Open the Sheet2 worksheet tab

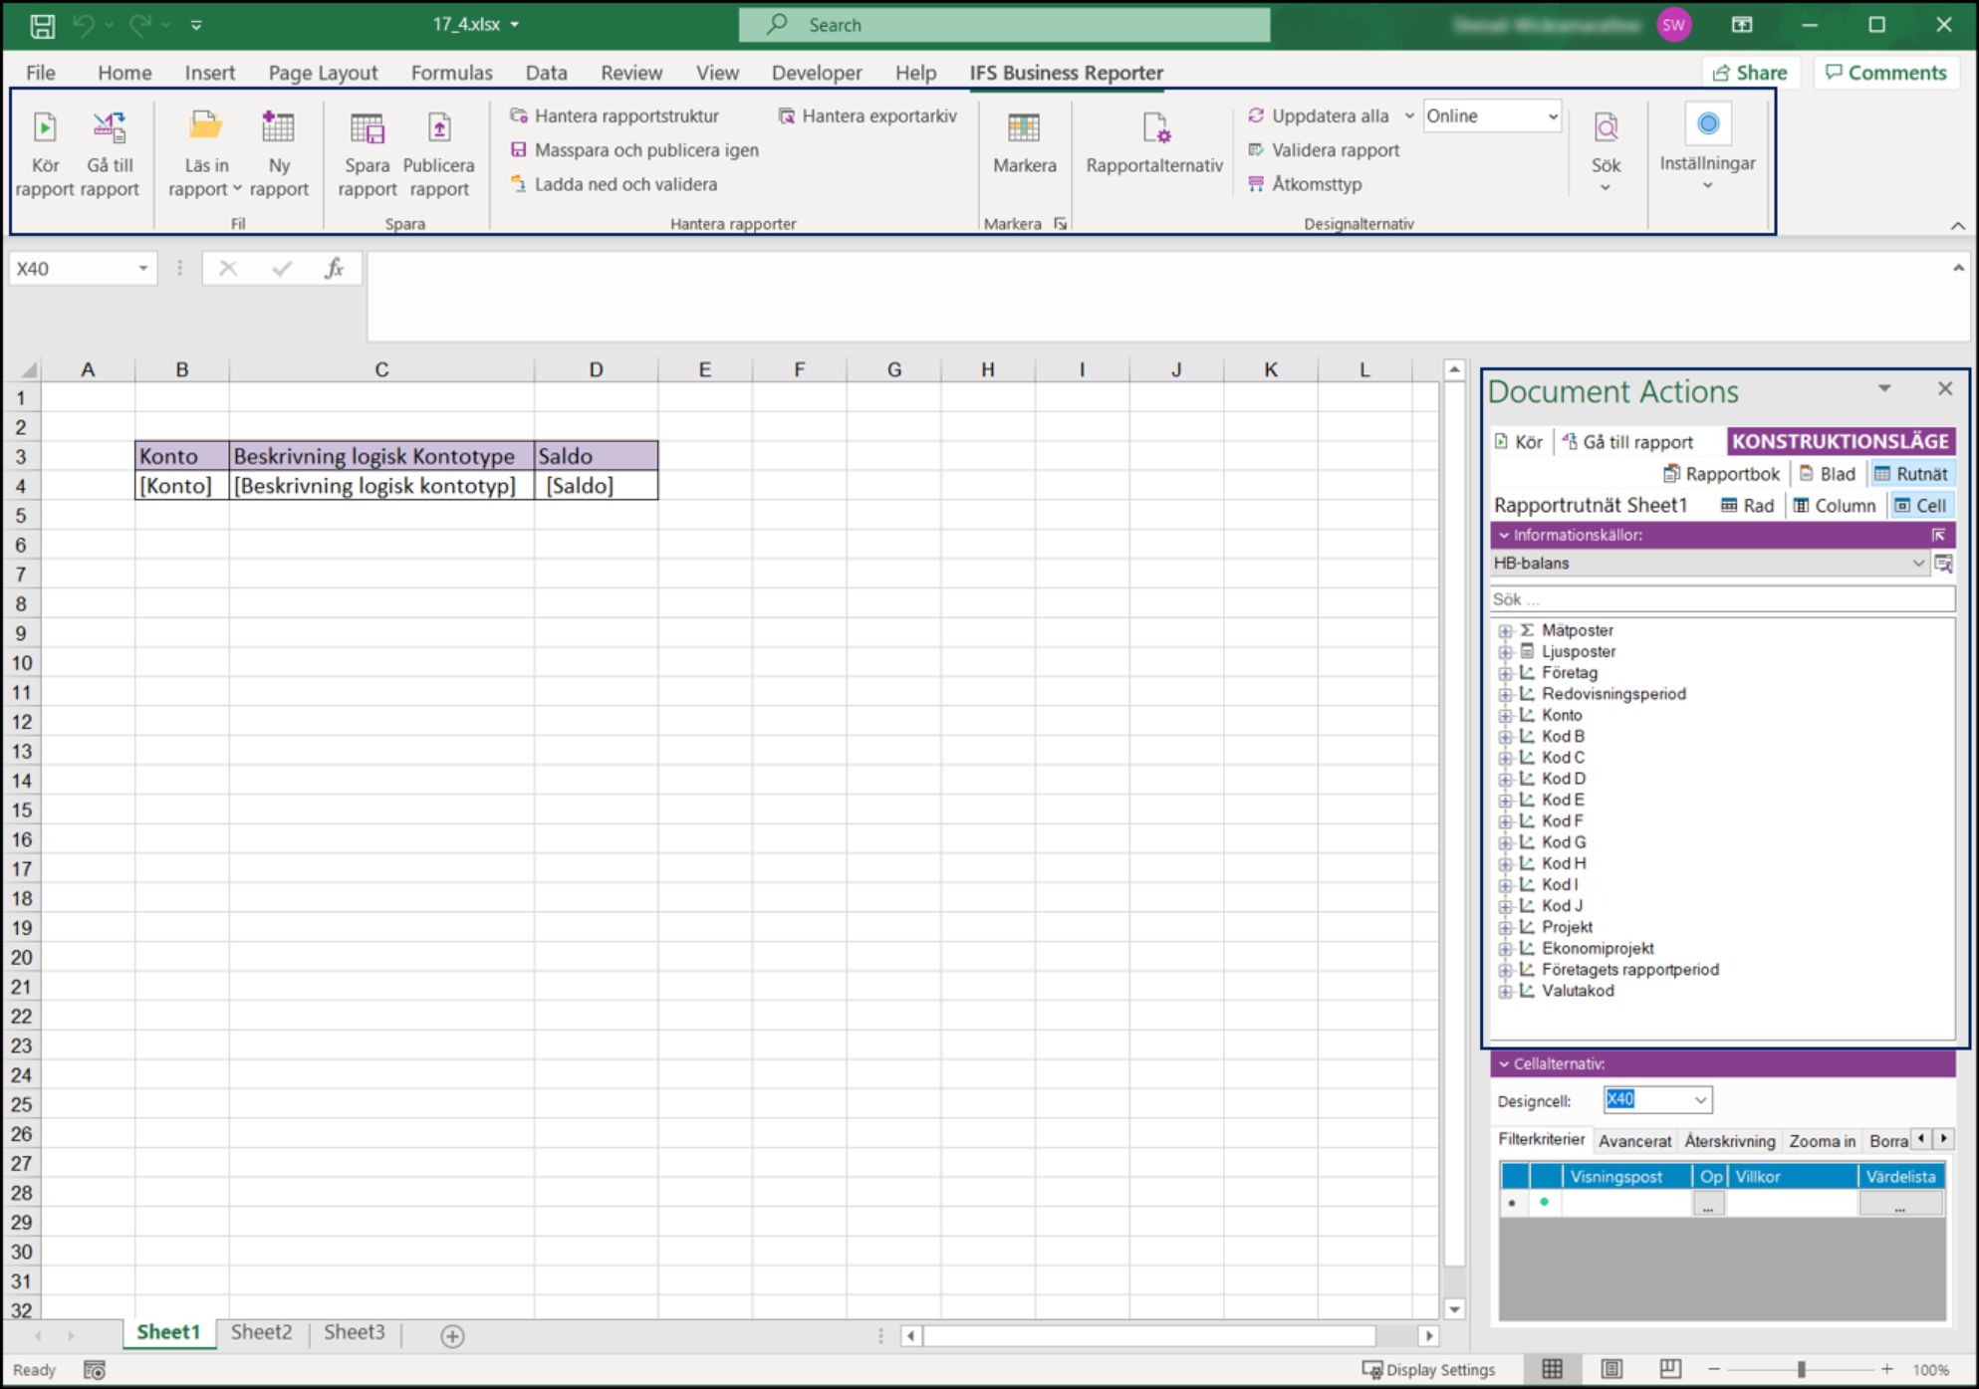261,1332
